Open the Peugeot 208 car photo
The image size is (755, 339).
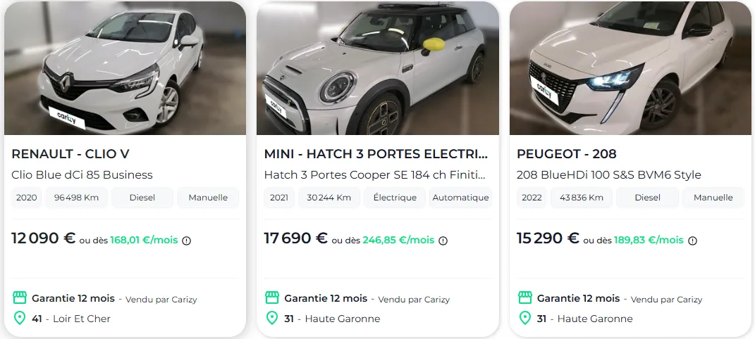pos(630,68)
